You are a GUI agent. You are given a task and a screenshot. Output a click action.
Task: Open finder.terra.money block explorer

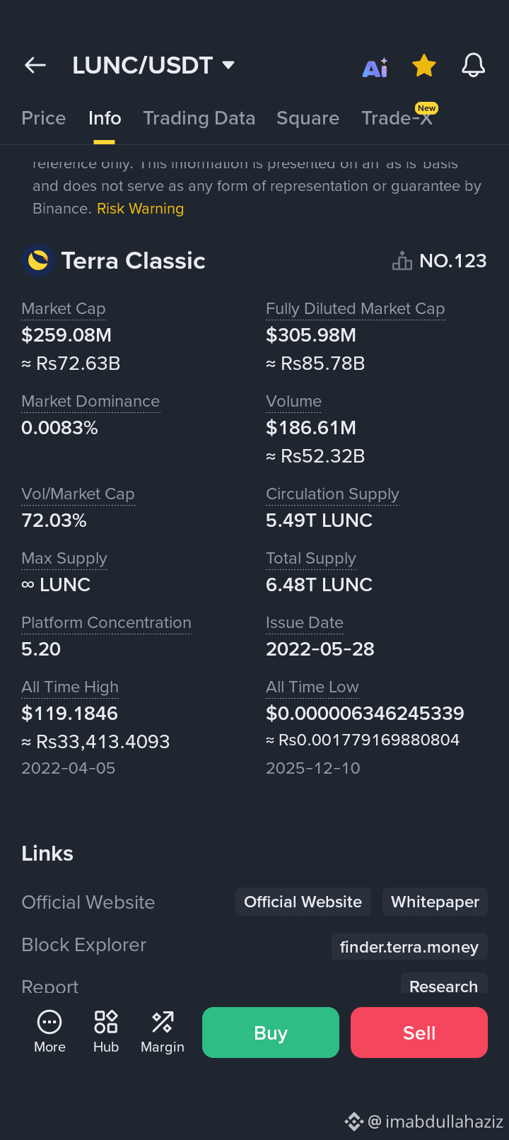pos(409,947)
